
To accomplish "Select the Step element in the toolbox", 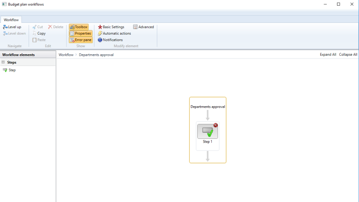I will (12, 70).
